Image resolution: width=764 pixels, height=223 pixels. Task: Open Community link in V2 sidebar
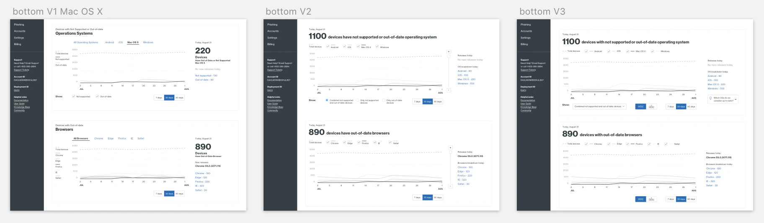tap(273, 110)
